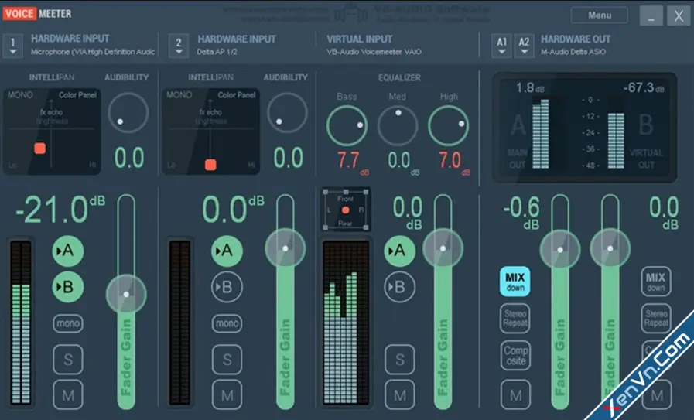Click Med value 0.0 dB
Screen dimensions: 694x420
click(x=403, y=162)
